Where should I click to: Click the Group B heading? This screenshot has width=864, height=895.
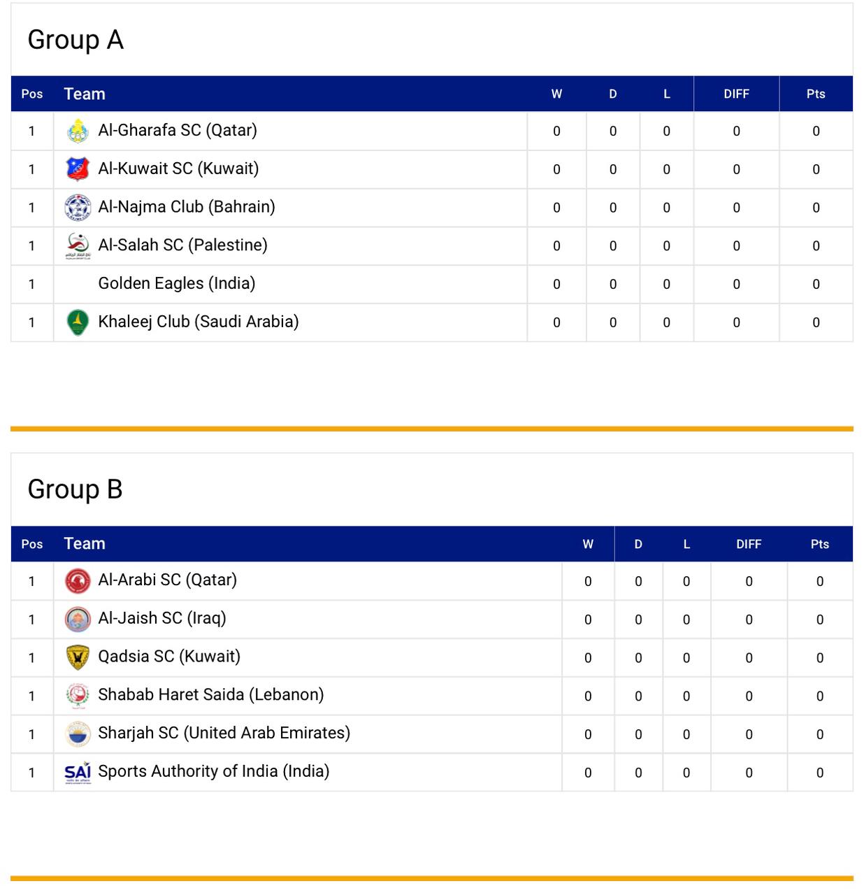pos(75,489)
